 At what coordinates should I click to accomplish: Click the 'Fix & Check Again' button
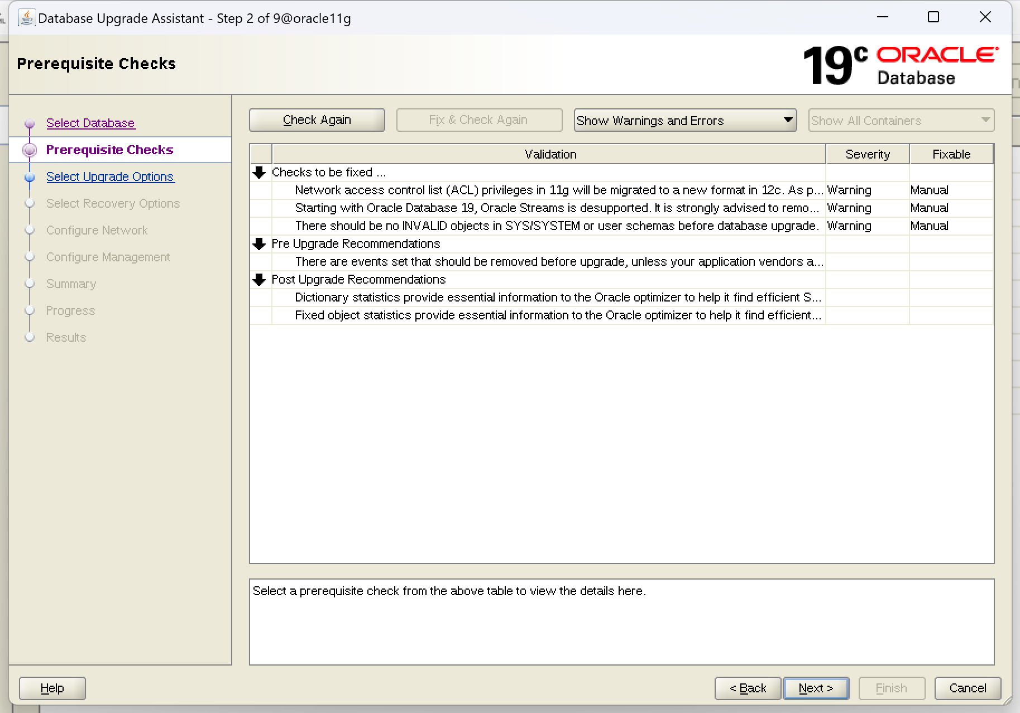tap(478, 120)
